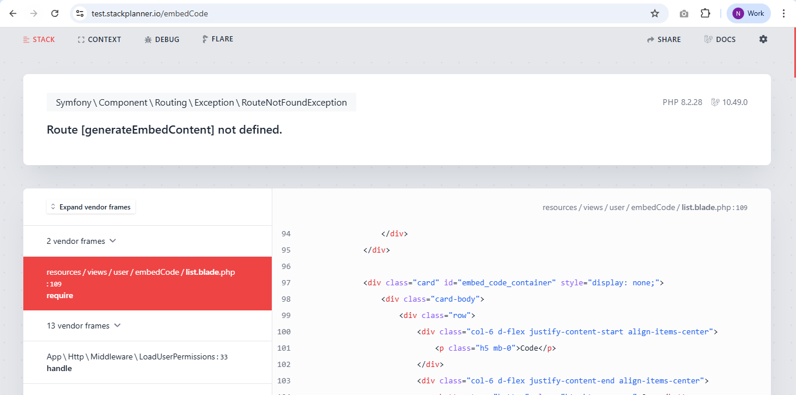Open Chrome three-dot menu
The height and width of the screenshot is (395, 796).
[x=784, y=13]
